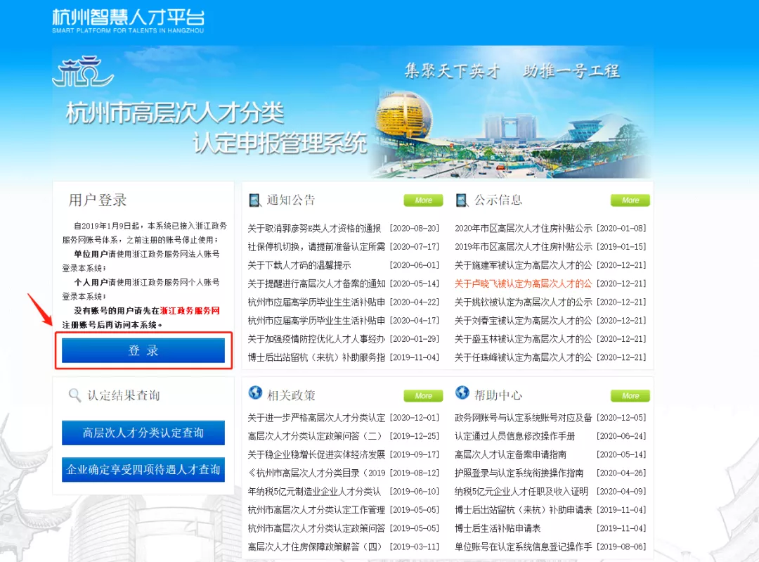759x562 pixels.
Task: Click the blue 登录 login button
Action: click(x=143, y=350)
